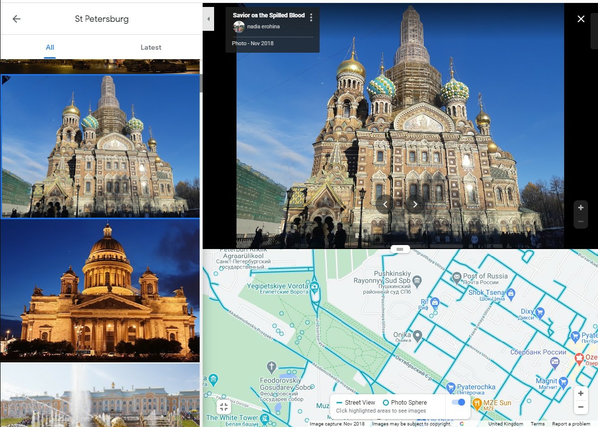The height and width of the screenshot is (427, 598).
Task: Zoom in on the map
Action: 581,394
